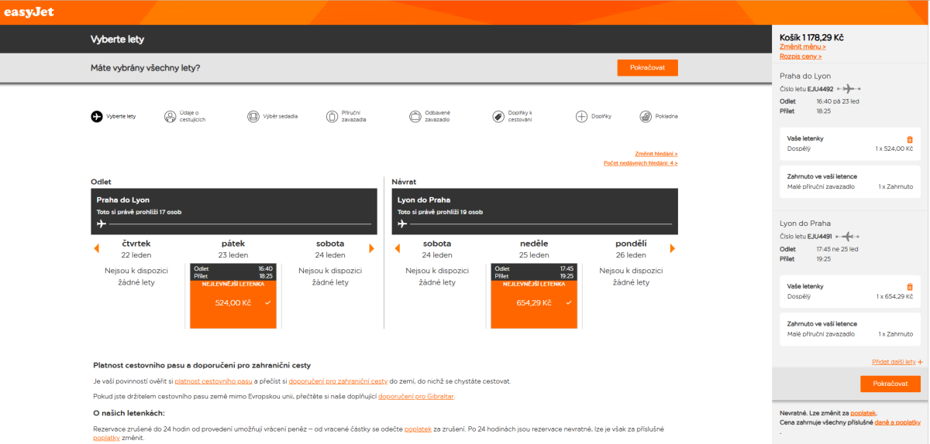
Task: Open the Změnit měnu currency link
Action: point(802,47)
